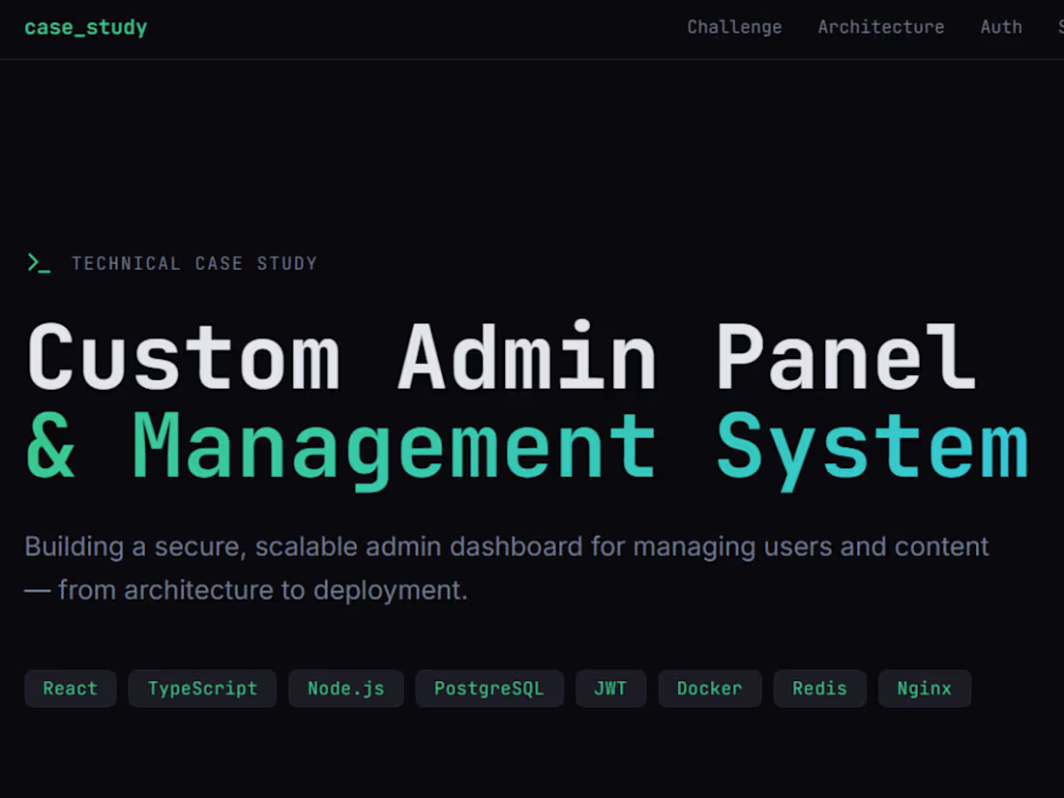Screen dimensions: 1064x798
Task: Click the case_study logo
Action: [85, 27]
